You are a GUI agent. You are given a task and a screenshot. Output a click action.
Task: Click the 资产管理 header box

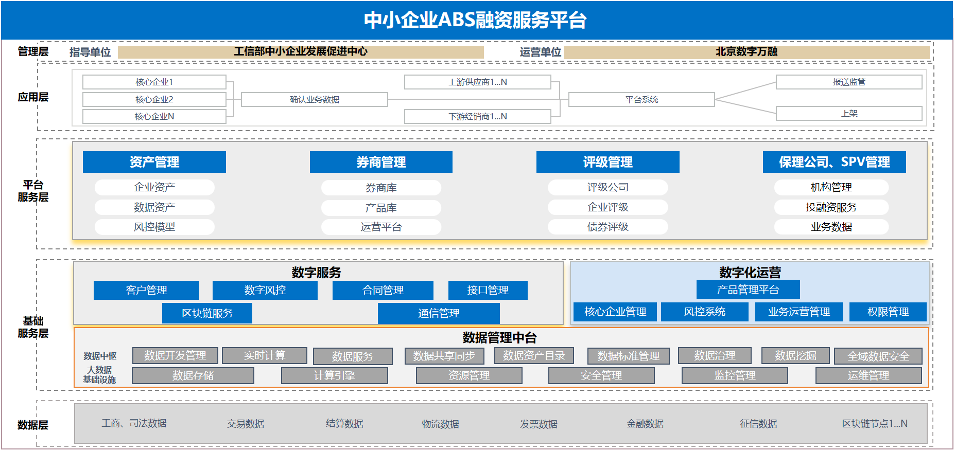pos(154,162)
